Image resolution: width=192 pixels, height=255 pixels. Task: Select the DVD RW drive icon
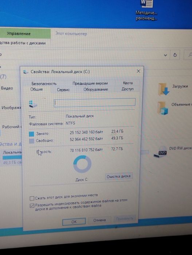[161, 152]
